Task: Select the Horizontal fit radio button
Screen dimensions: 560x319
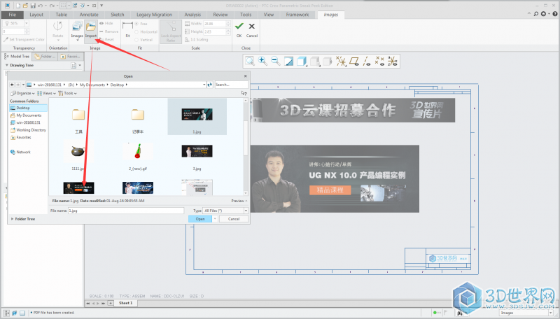Action: pyautogui.click(x=136, y=31)
